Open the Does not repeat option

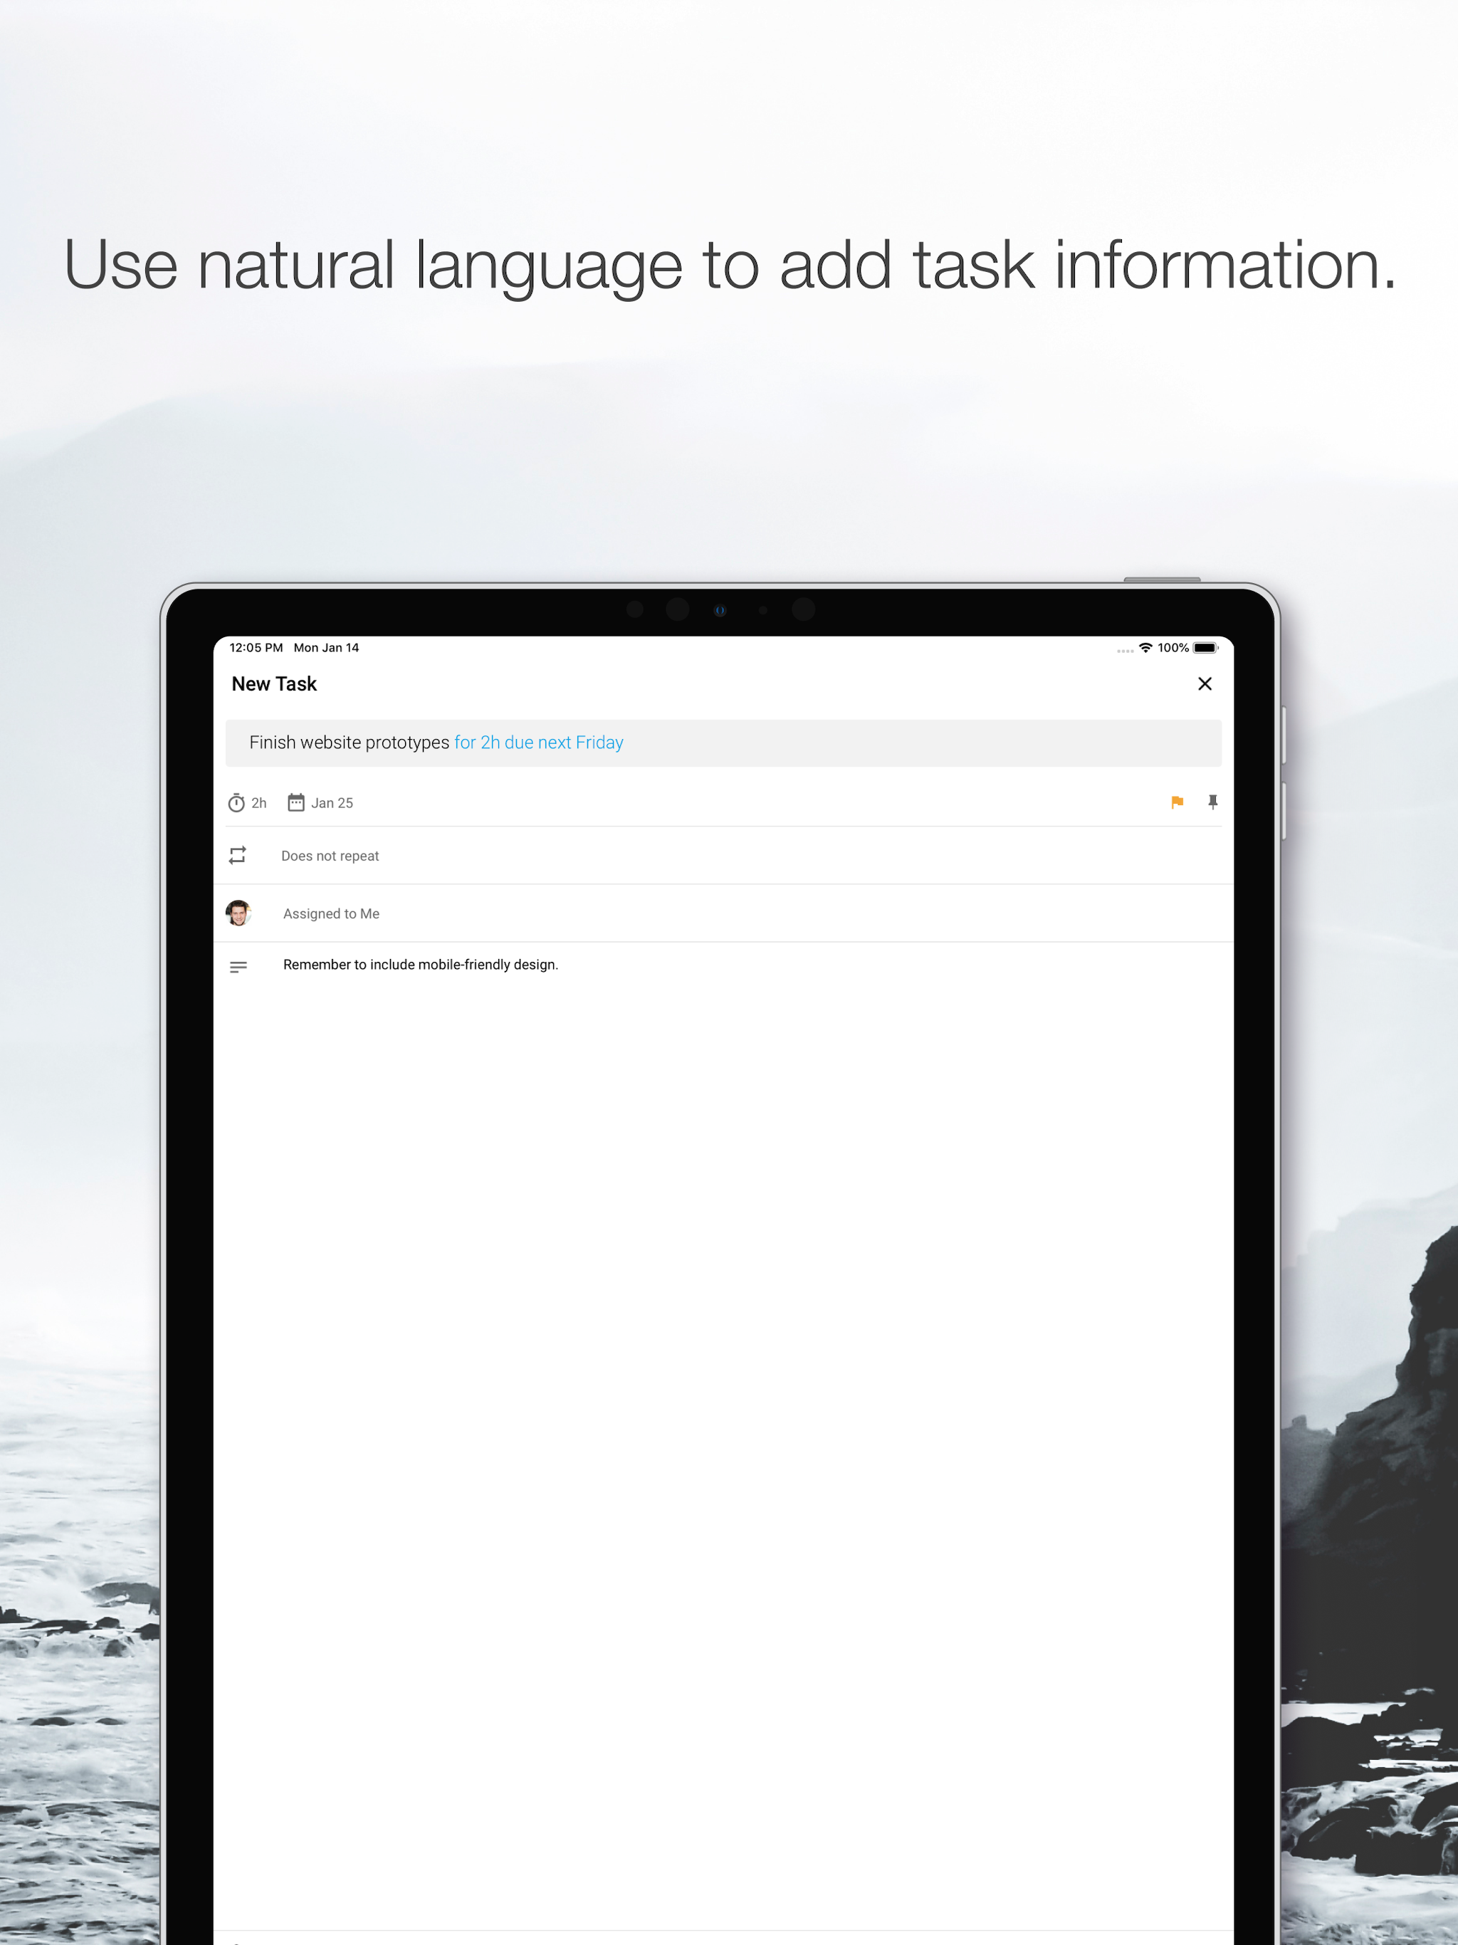[x=330, y=856]
